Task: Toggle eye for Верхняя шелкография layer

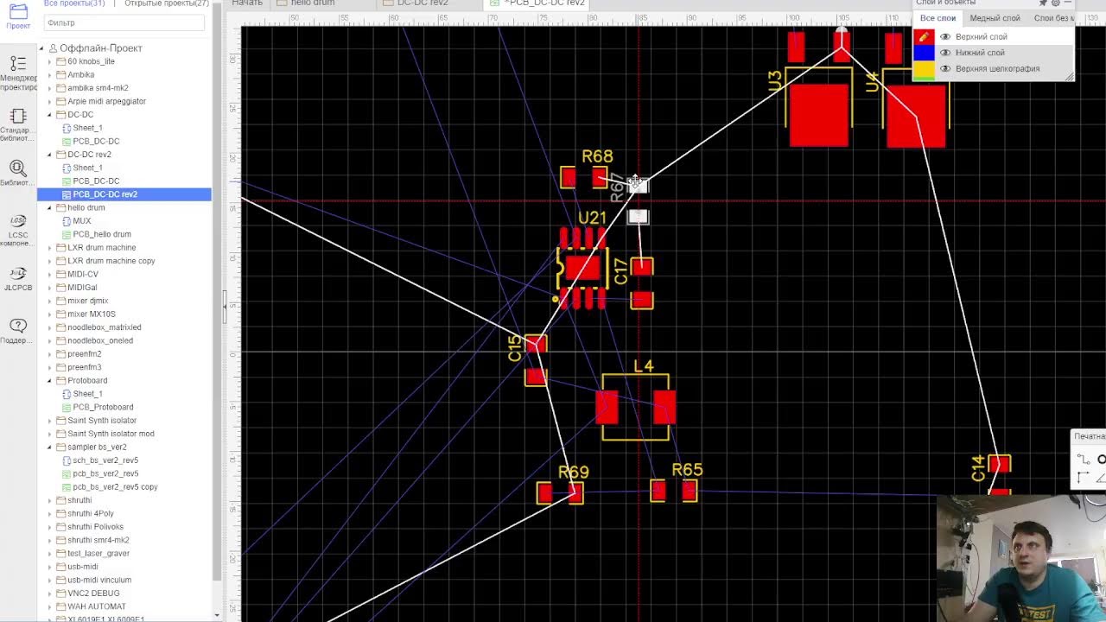Action: [x=945, y=68]
